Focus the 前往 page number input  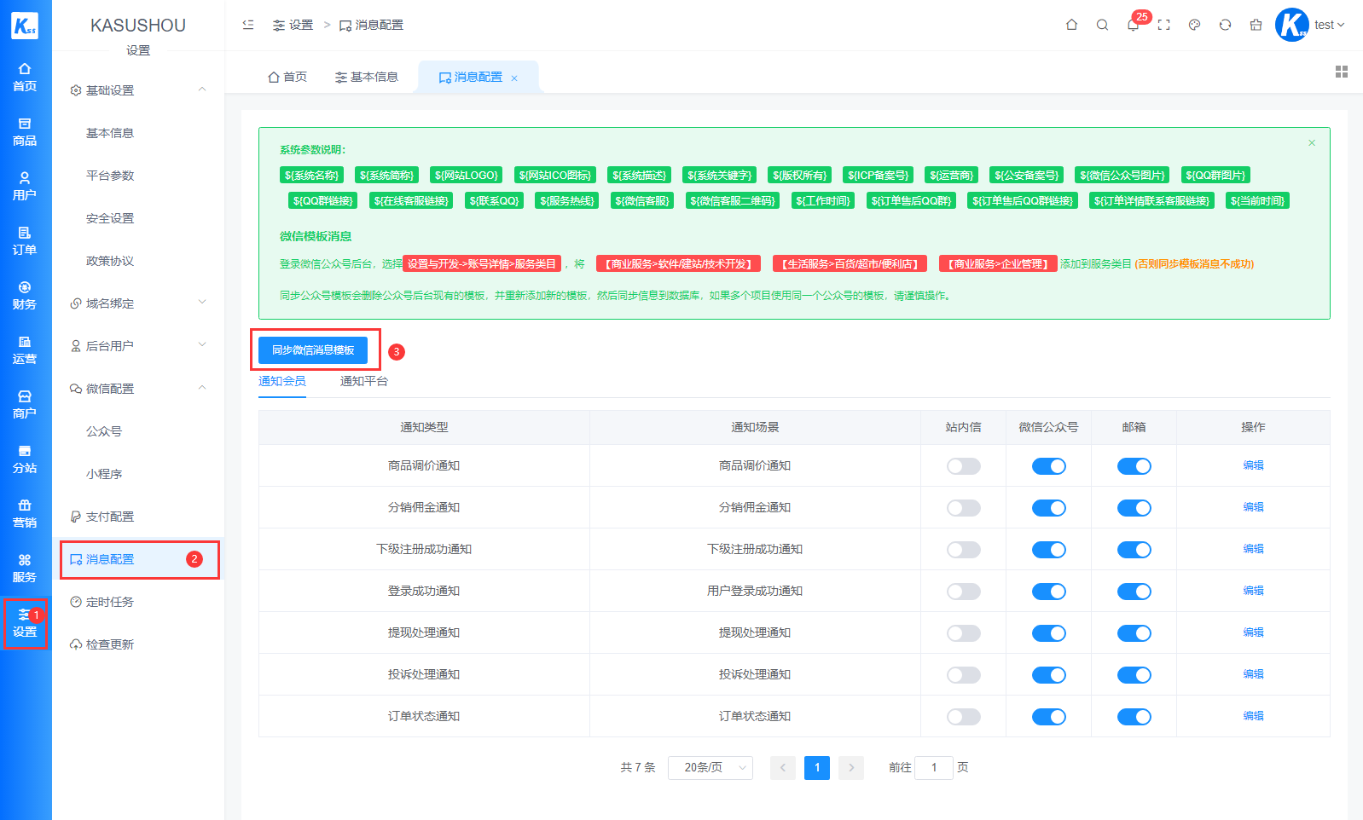(934, 768)
